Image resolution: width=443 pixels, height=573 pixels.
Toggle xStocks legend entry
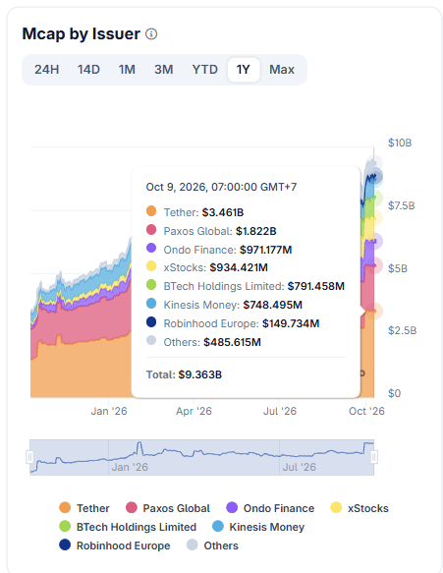tap(360, 508)
